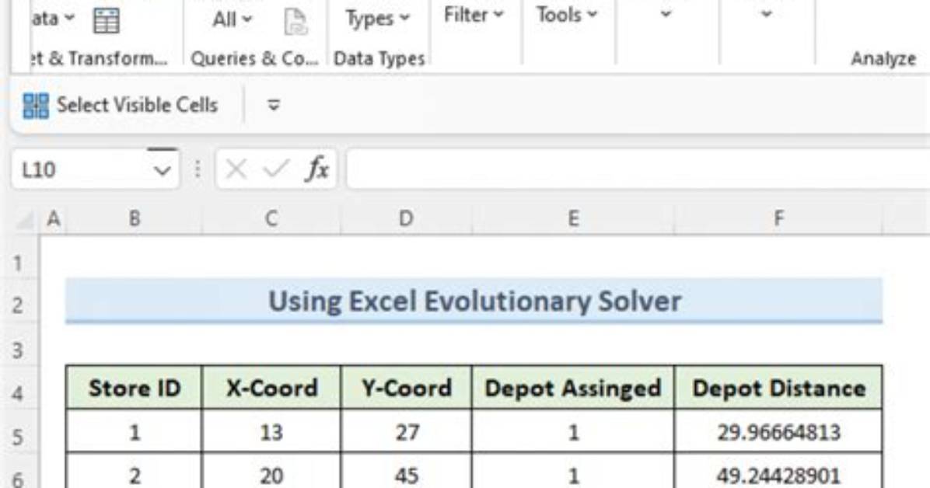Click cell showing 49.24428901
The height and width of the screenshot is (488, 930).
pyautogui.click(x=778, y=472)
